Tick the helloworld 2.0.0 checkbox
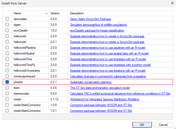Image resolution: width=176 pixels, height=129 pixels. (x=7, y=36)
